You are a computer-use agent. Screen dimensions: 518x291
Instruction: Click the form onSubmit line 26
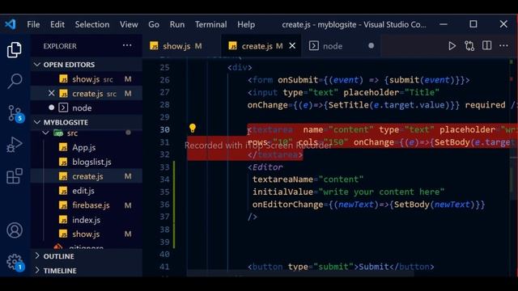click(359, 80)
